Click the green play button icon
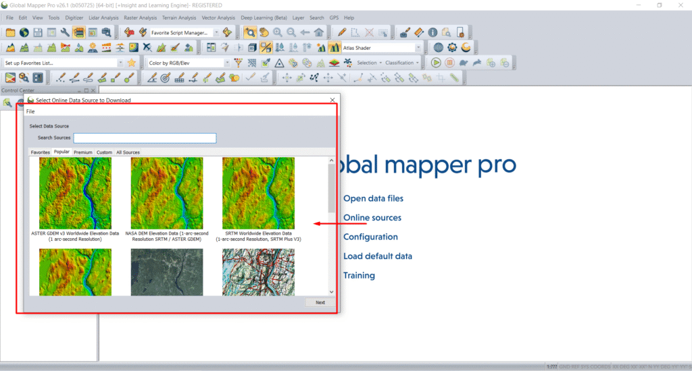 coord(436,63)
